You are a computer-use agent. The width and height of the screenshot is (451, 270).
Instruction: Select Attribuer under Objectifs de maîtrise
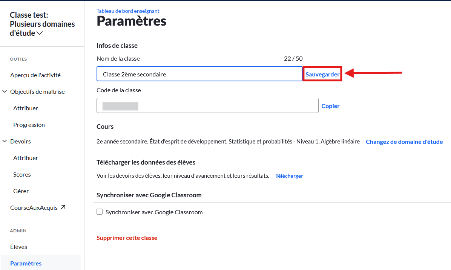click(26, 108)
